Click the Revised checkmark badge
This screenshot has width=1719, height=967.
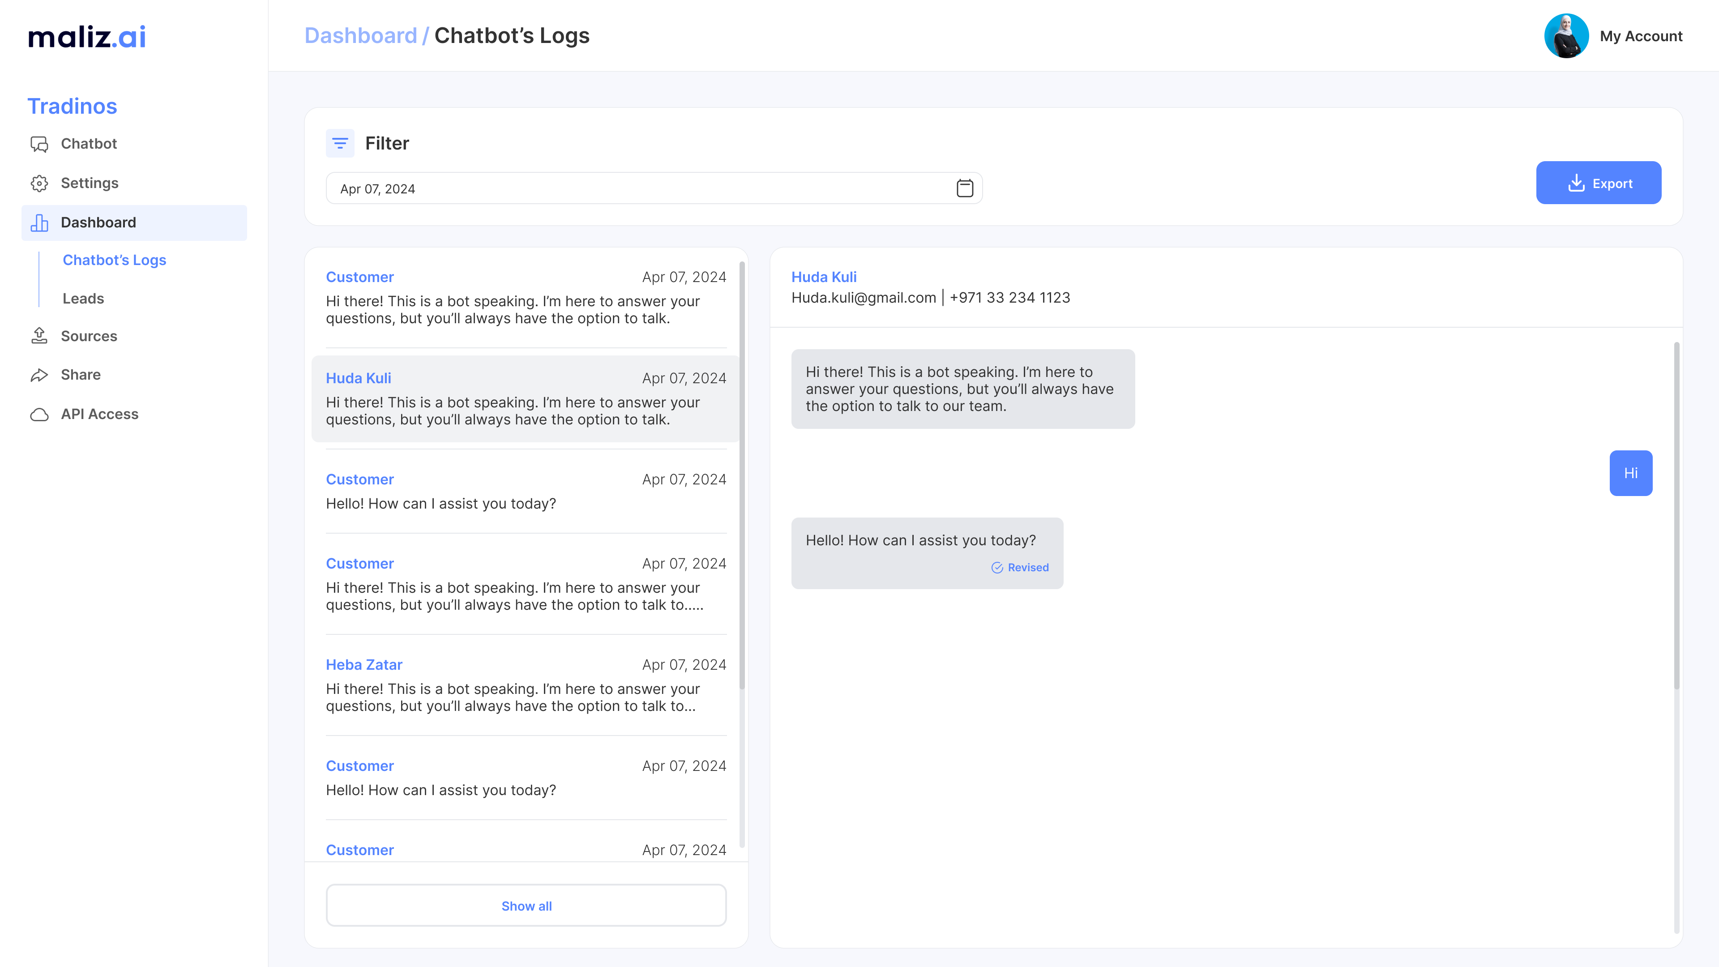point(1020,567)
